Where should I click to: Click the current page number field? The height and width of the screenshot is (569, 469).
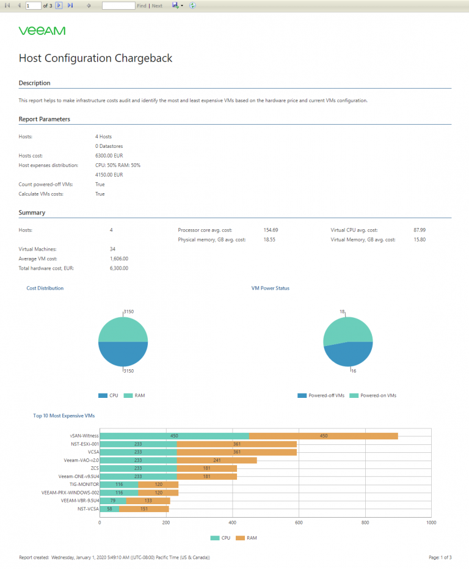click(34, 6)
